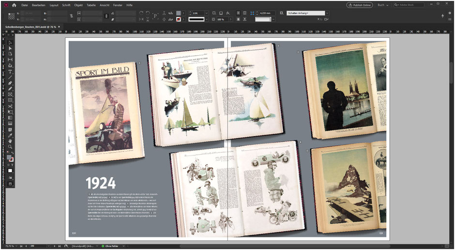
Task: Select the Gap tool
Action: coord(10,60)
